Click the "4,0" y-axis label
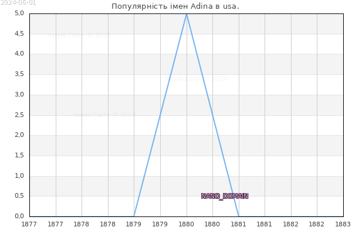352x234 pixels. click(x=19, y=53)
